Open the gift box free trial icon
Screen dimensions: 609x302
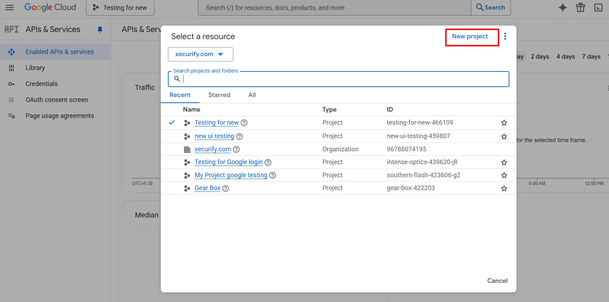(x=581, y=7)
